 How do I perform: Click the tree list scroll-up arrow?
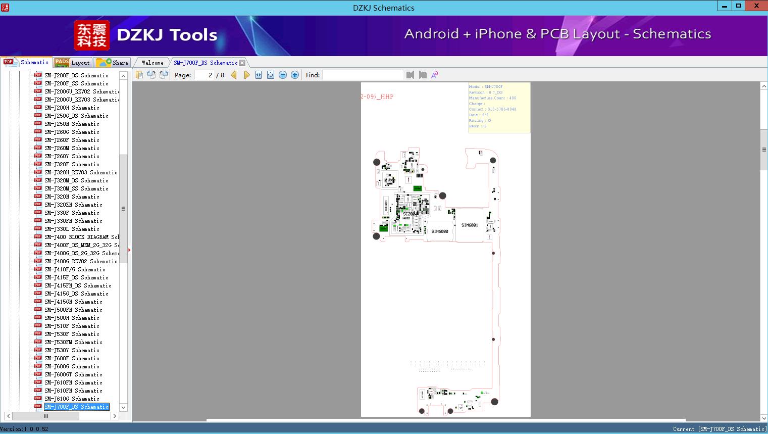point(123,76)
